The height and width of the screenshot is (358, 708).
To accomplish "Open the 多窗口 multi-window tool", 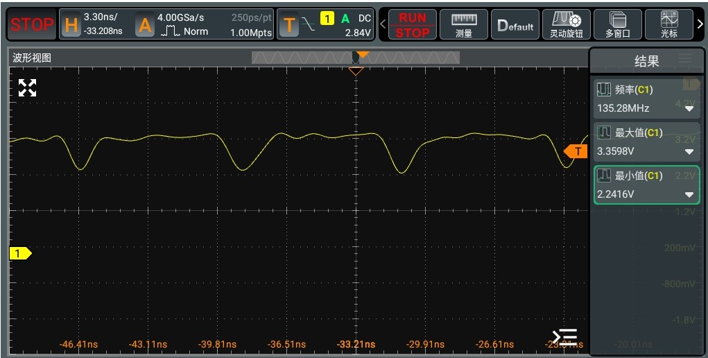I will [617, 25].
